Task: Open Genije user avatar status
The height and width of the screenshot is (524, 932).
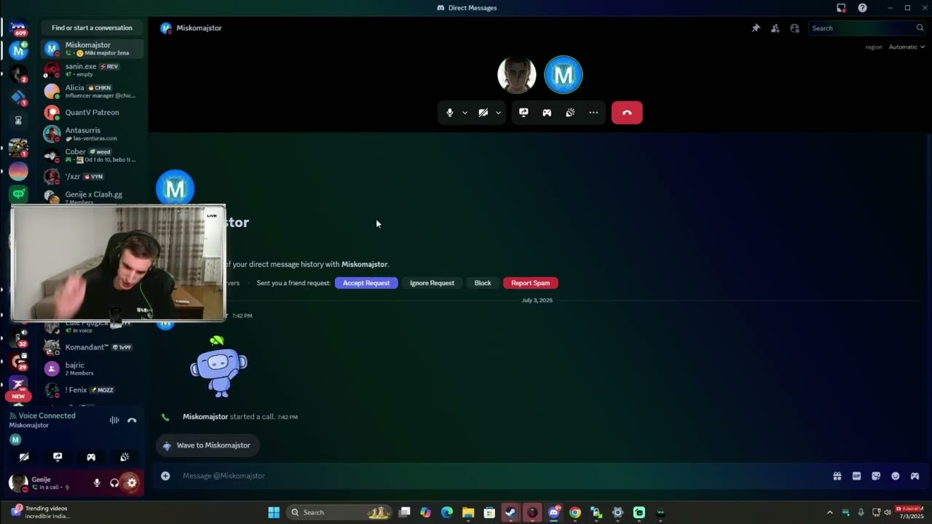Action: click(18, 483)
